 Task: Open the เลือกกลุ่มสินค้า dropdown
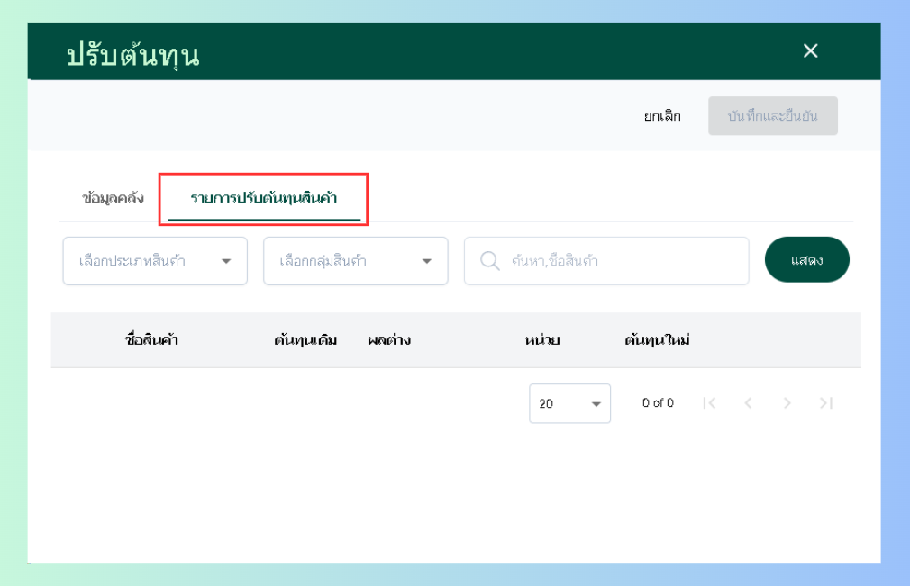(x=356, y=261)
